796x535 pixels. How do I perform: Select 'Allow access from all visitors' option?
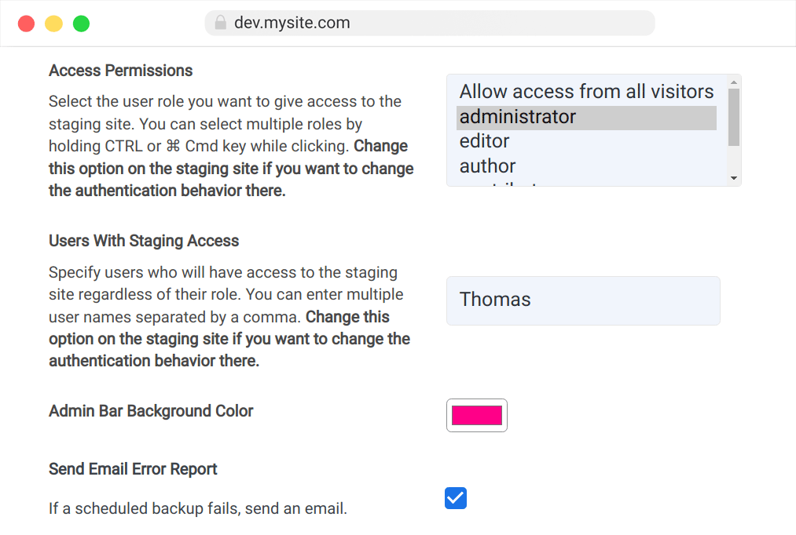coord(586,92)
